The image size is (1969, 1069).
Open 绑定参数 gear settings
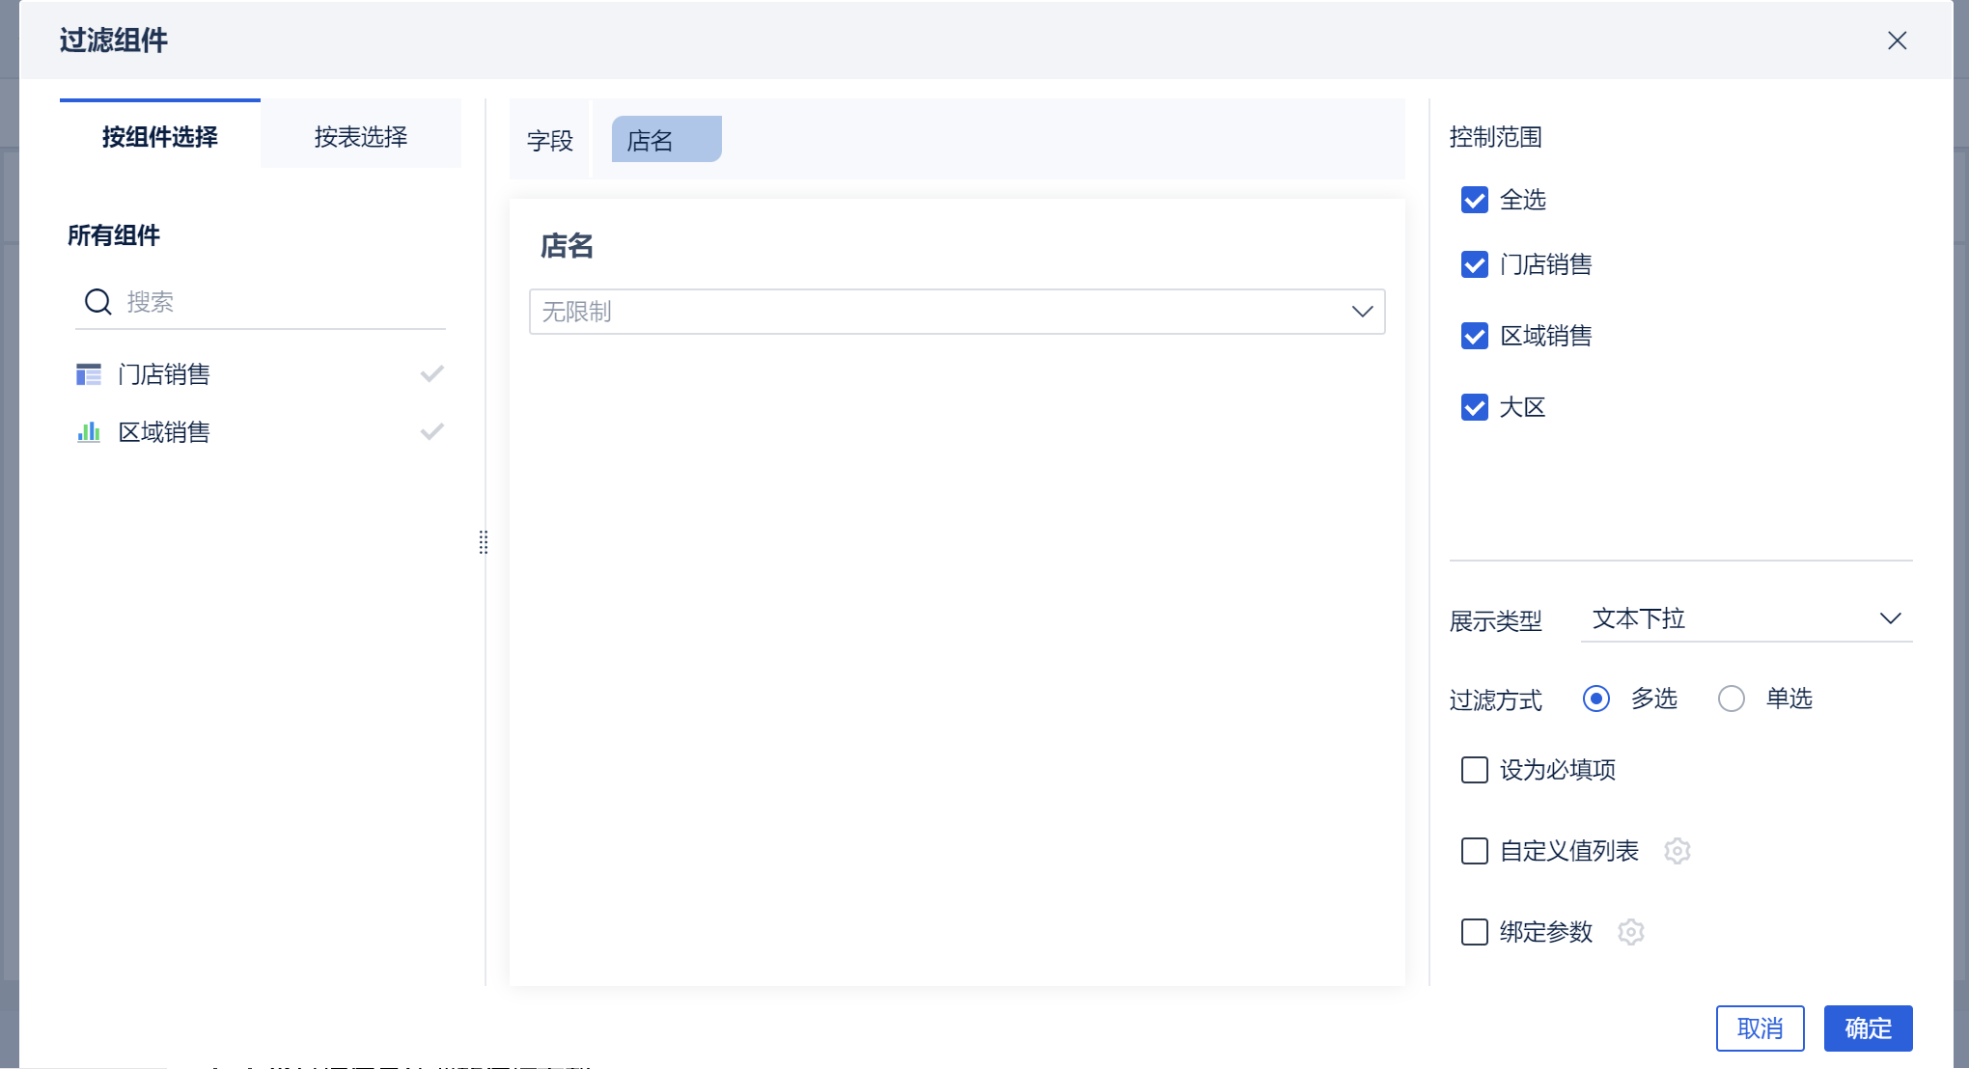(1631, 932)
